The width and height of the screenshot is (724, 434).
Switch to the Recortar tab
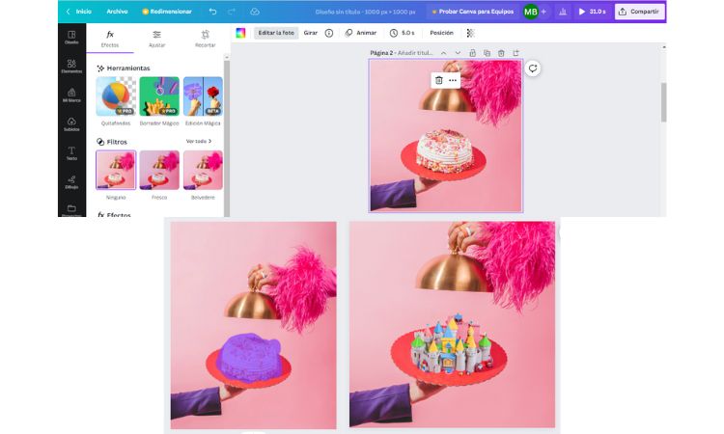pos(205,39)
